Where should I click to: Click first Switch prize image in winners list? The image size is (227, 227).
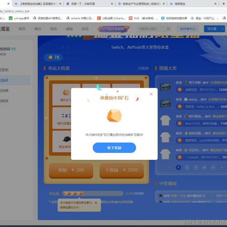pyautogui.click(x=165, y=86)
